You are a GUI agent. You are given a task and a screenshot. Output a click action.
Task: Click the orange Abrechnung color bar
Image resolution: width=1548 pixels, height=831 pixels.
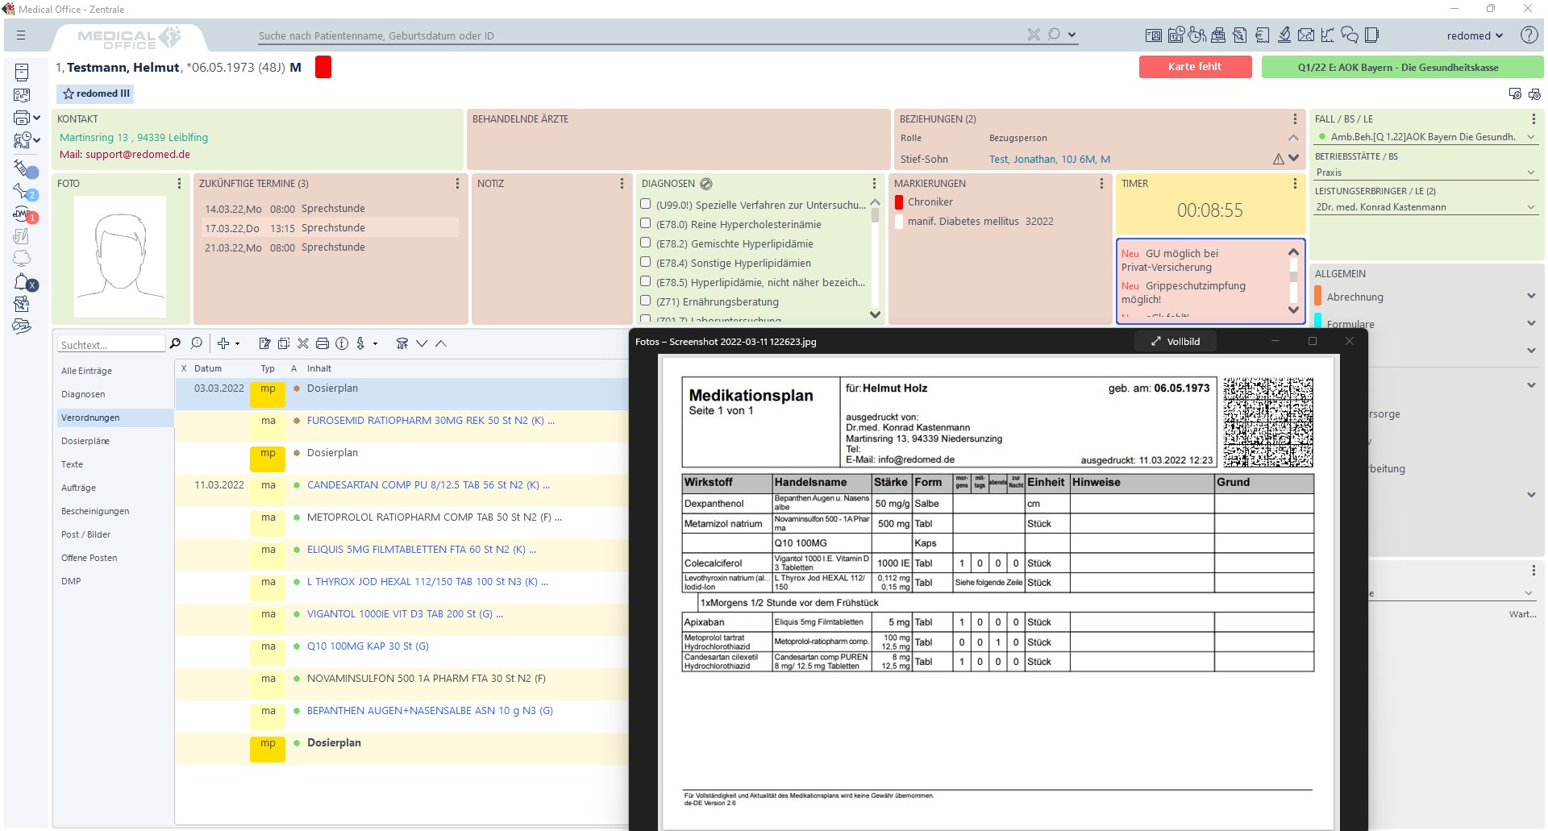tap(1317, 296)
